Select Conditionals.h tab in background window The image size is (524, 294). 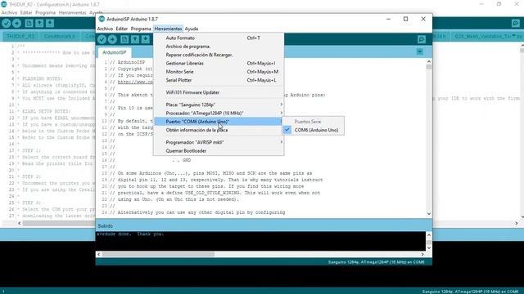click(x=60, y=36)
